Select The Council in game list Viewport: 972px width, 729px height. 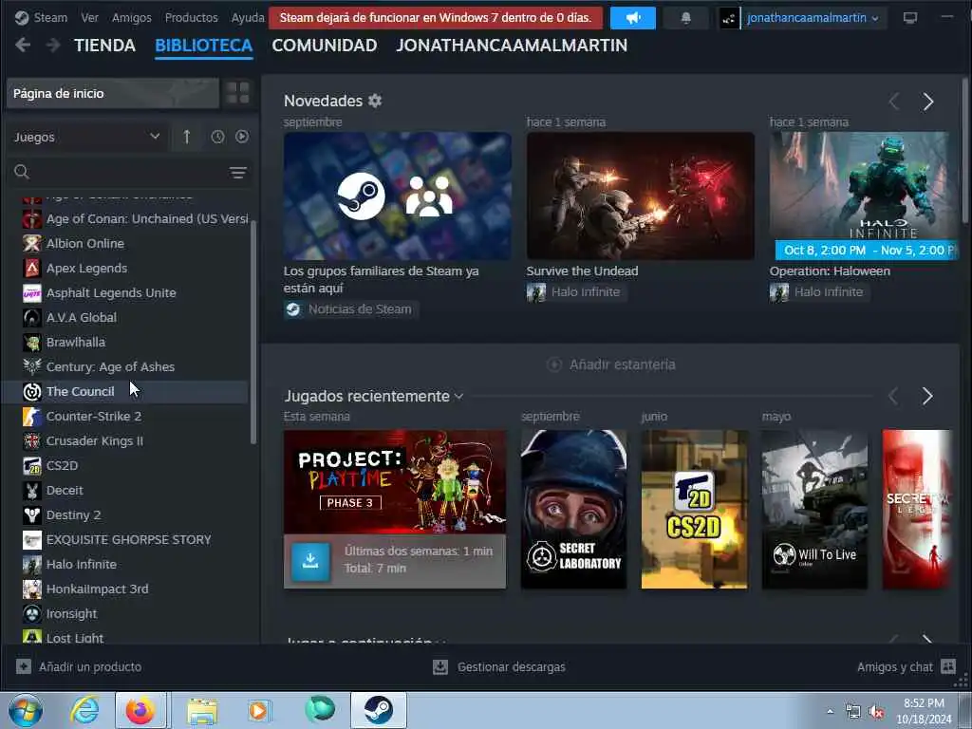coord(126,391)
